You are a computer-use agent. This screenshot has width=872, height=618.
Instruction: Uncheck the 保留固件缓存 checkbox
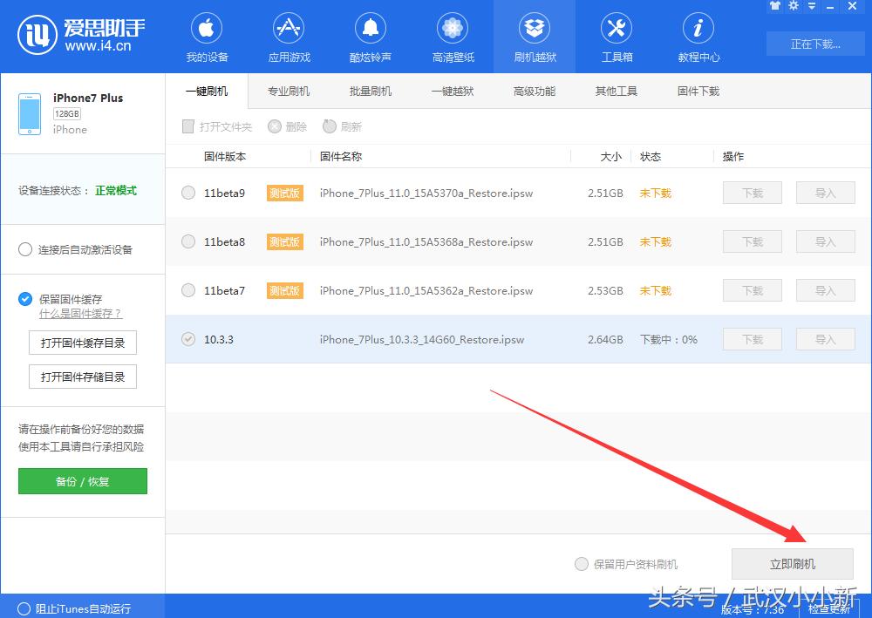tap(24, 299)
